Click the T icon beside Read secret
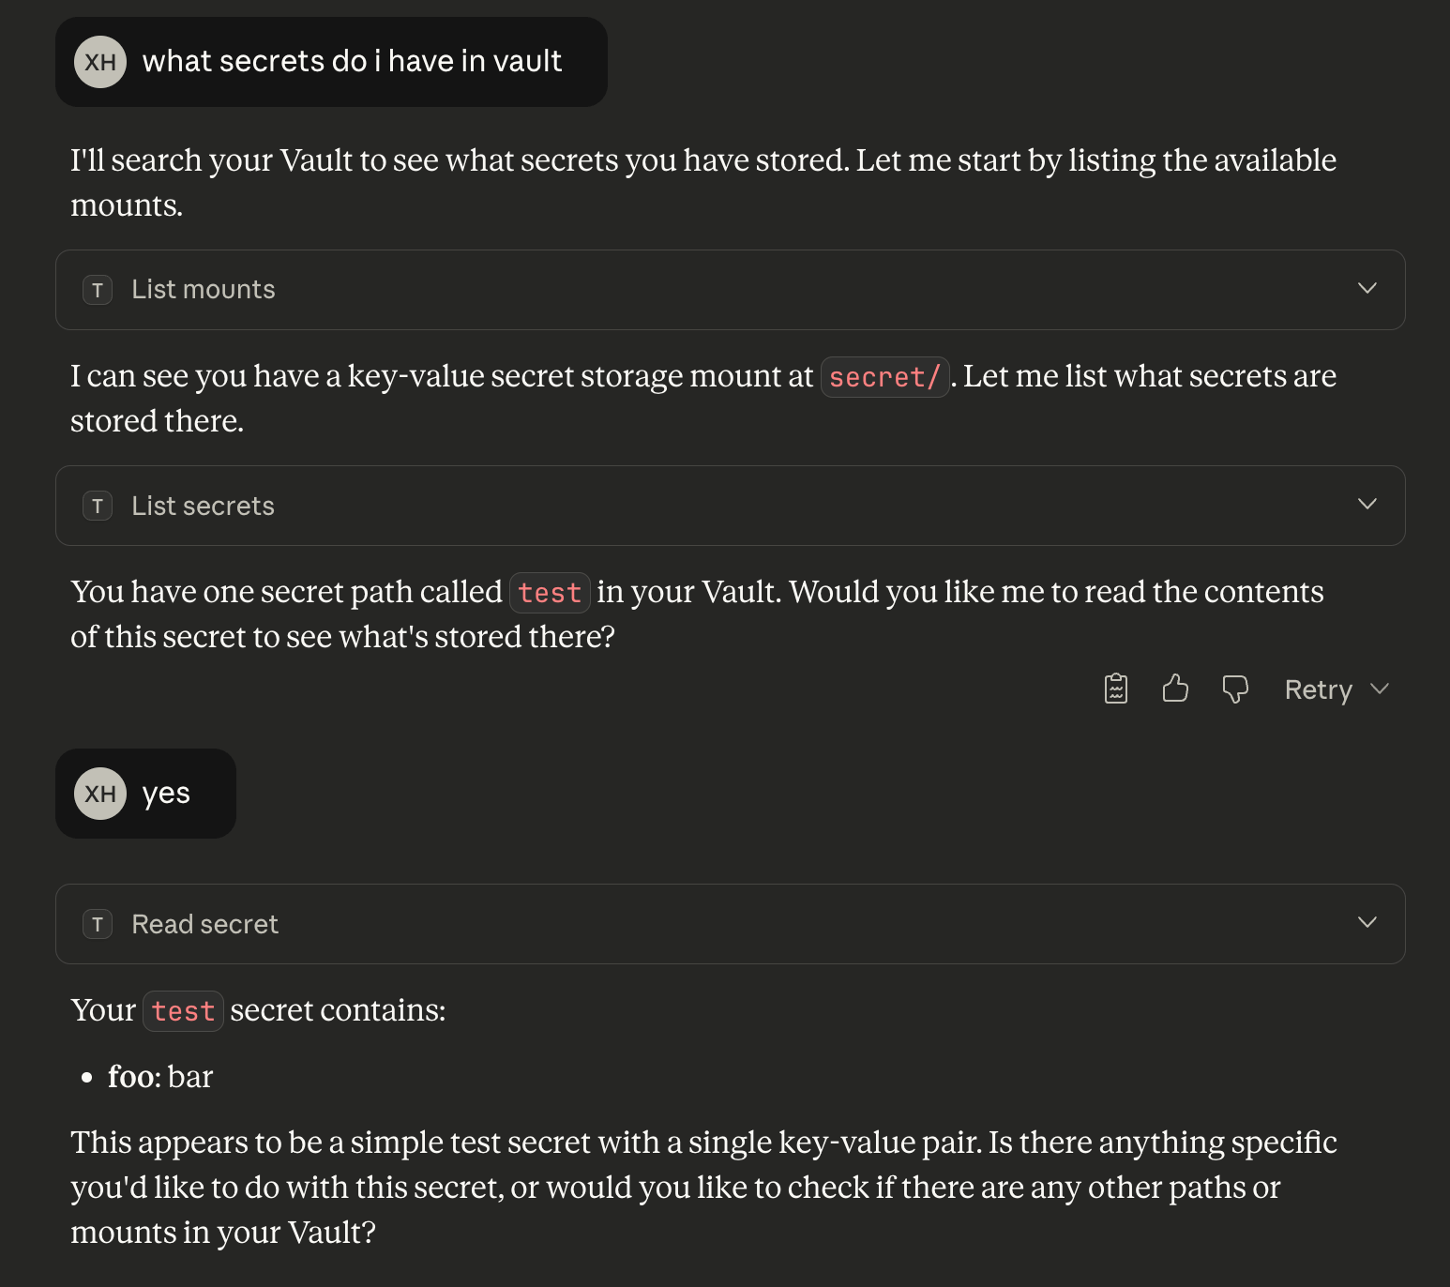The height and width of the screenshot is (1287, 1450). (x=98, y=925)
